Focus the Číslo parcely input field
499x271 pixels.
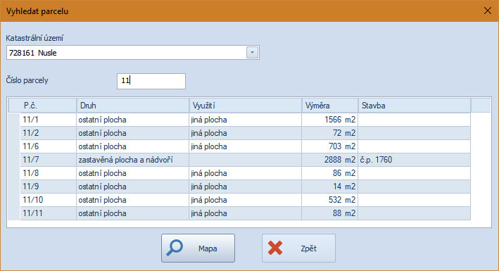point(151,81)
